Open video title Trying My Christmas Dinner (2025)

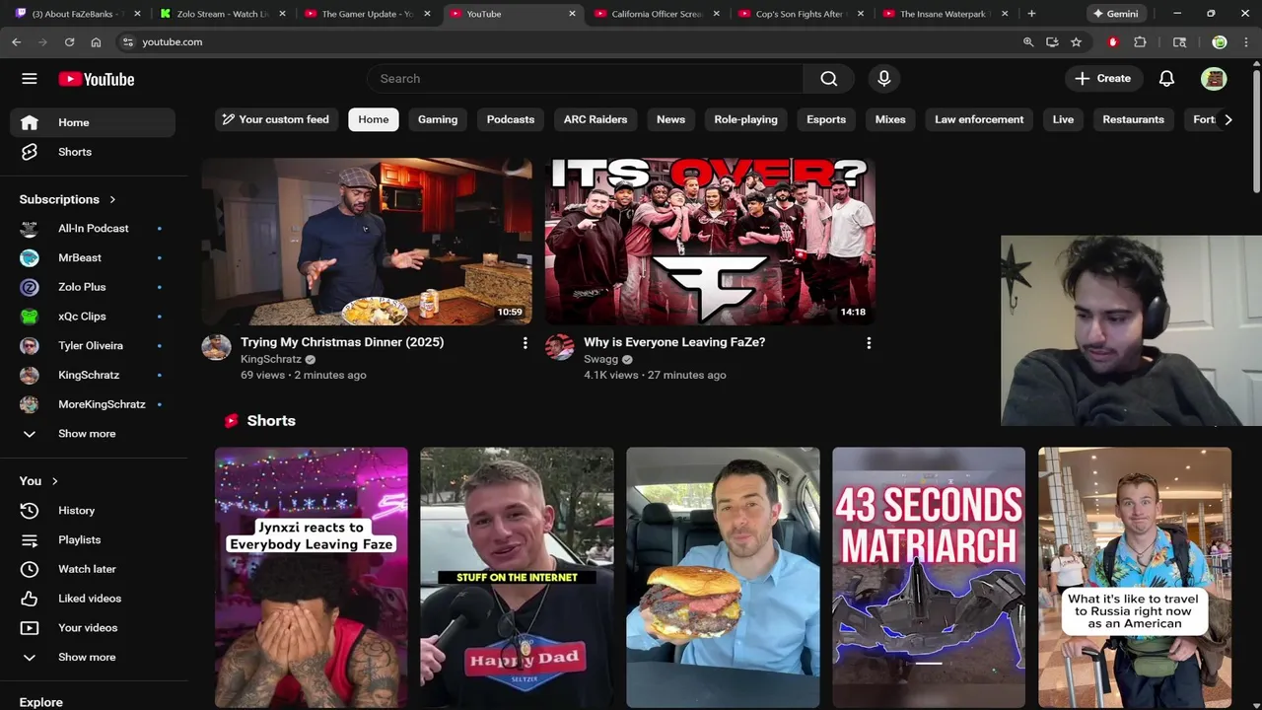342,342
